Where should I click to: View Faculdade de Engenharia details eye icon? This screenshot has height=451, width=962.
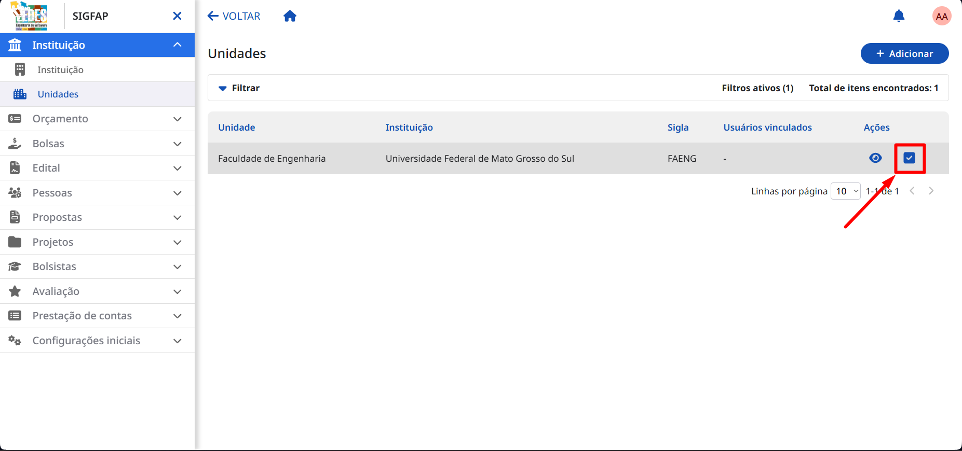click(x=875, y=158)
